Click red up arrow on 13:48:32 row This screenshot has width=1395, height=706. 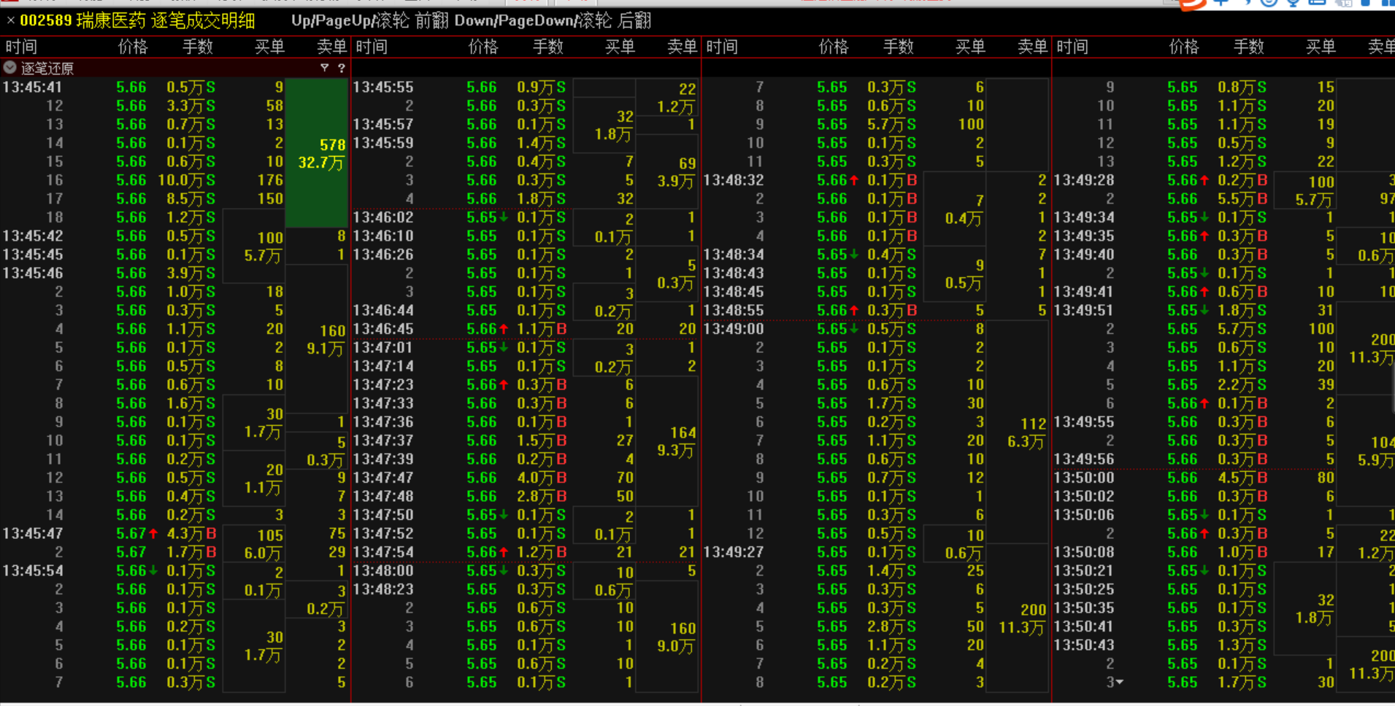click(x=854, y=180)
